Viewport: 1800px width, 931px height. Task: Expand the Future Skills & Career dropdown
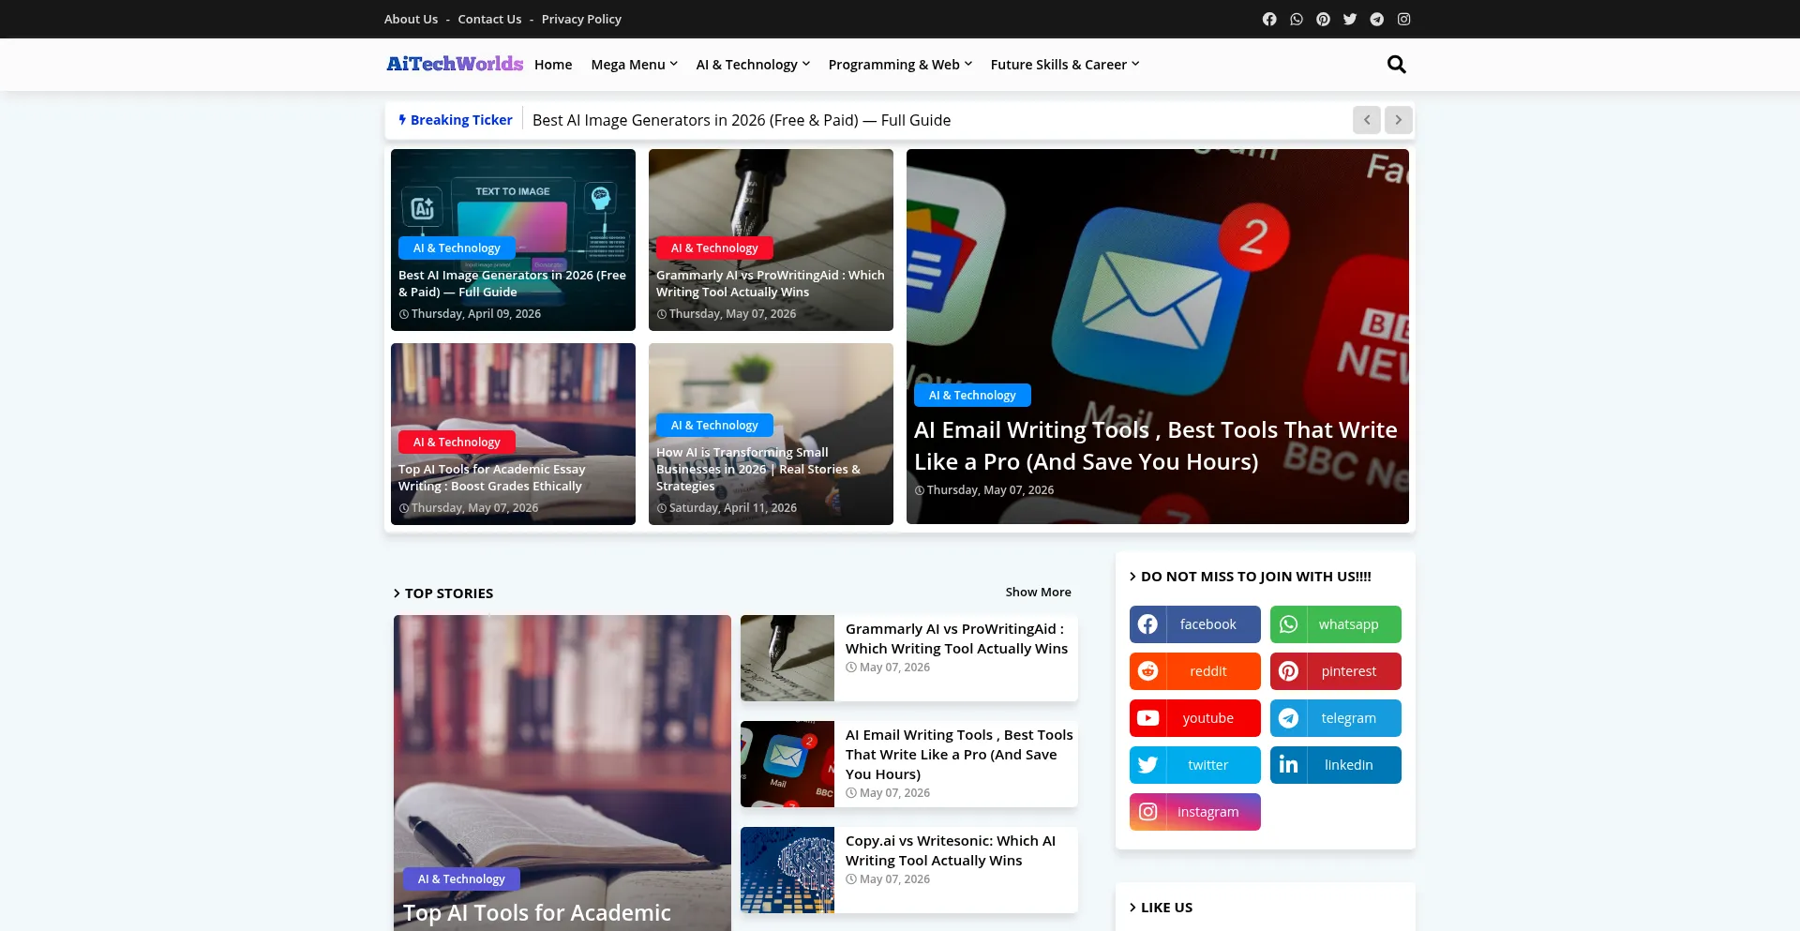pyautogui.click(x=1065, y=65)
